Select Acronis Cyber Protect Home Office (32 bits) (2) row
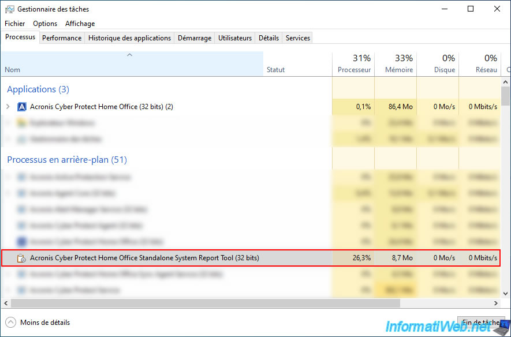Viewport: 511px width, 337px height. tap(251, 107)
